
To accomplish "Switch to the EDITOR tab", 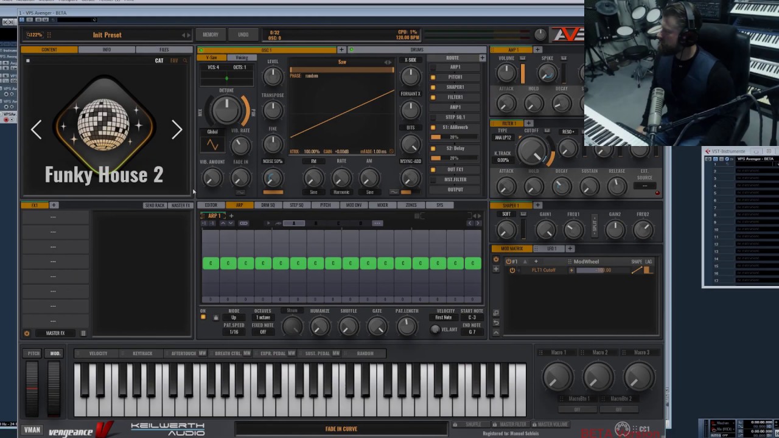I will 211,205.
